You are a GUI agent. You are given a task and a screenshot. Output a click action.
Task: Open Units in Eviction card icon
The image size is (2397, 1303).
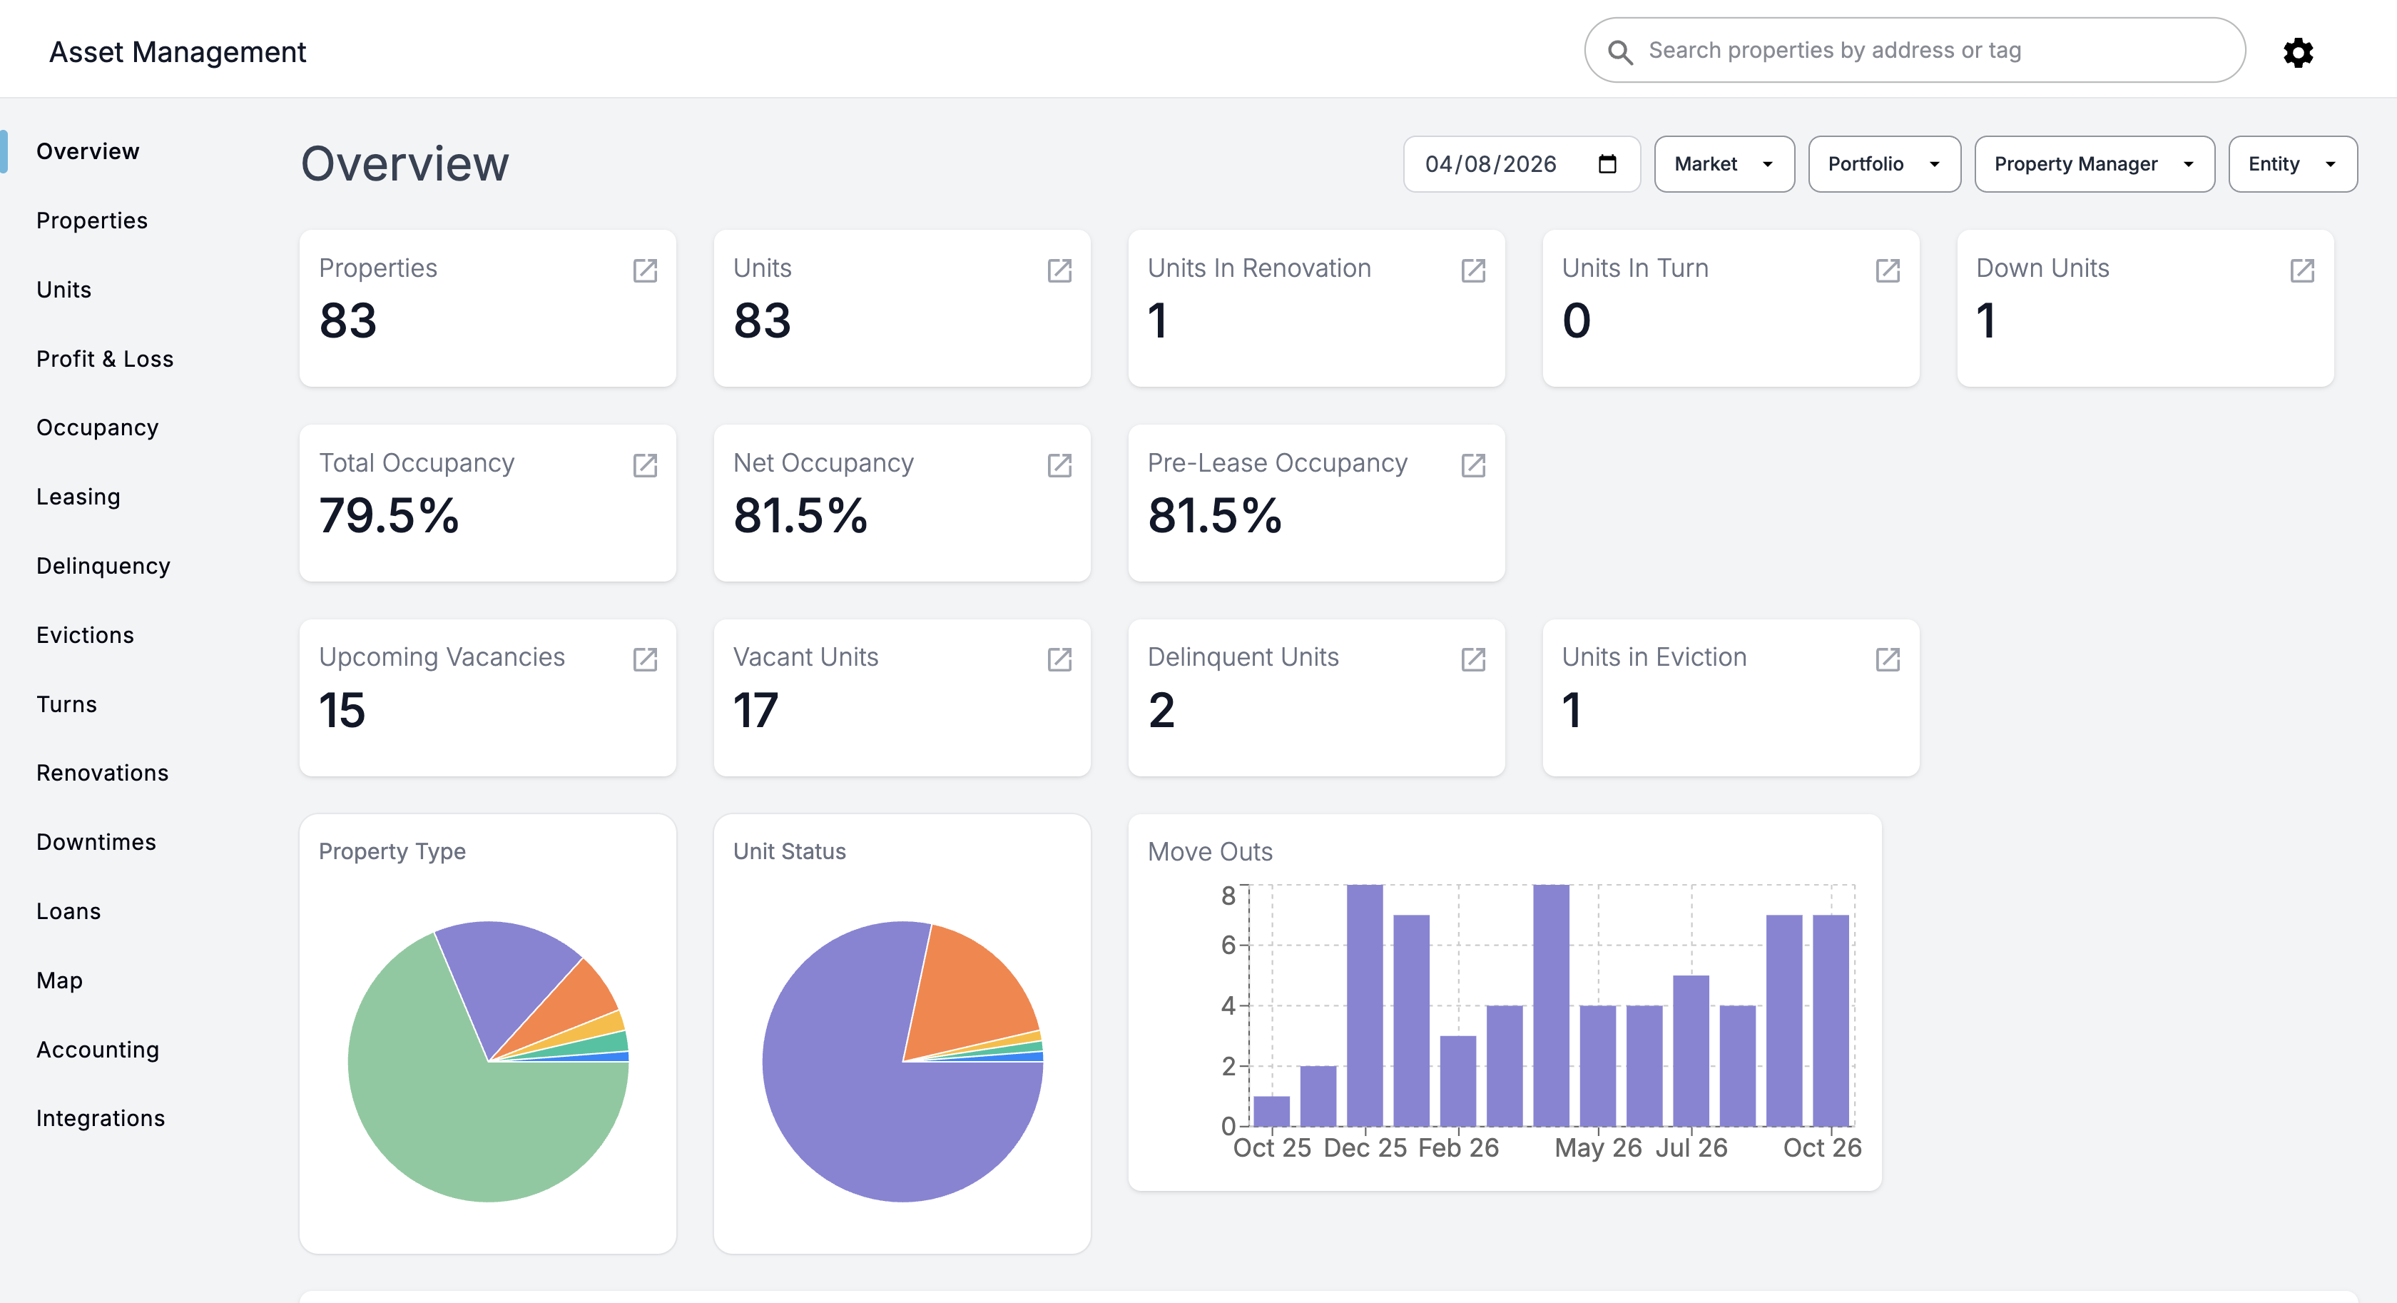coord(1887,660)
